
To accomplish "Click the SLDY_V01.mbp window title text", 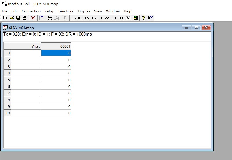I will (21, 28).
